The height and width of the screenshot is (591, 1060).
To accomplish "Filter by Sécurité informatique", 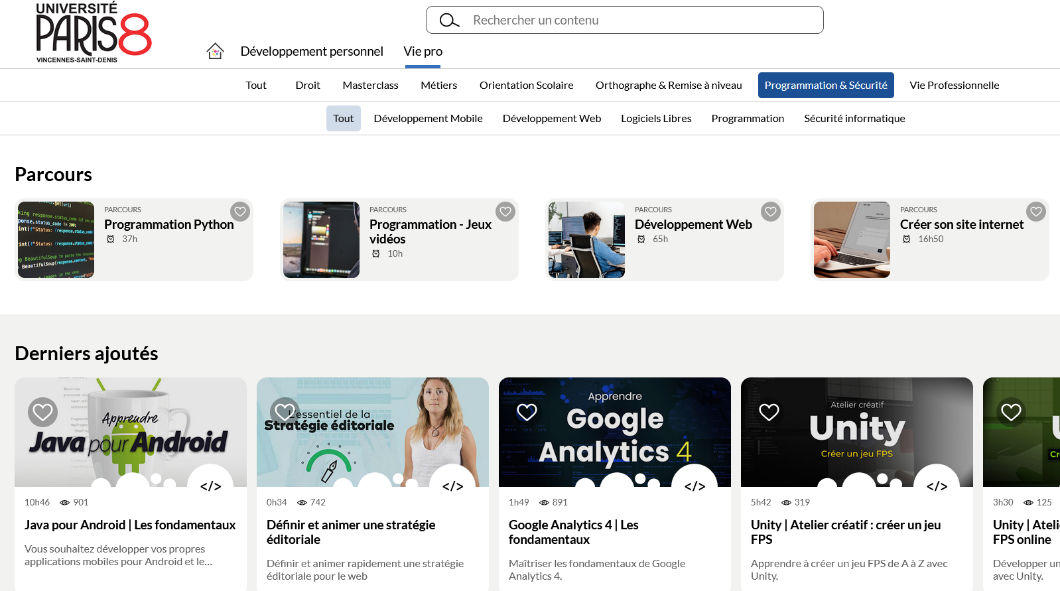I will (854, 118).
